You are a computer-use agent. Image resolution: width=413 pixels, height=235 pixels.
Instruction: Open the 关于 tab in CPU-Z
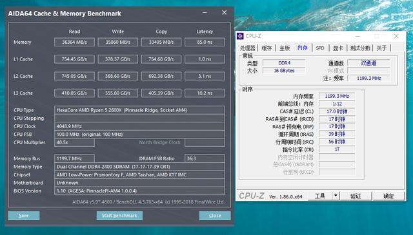point(381,48)
